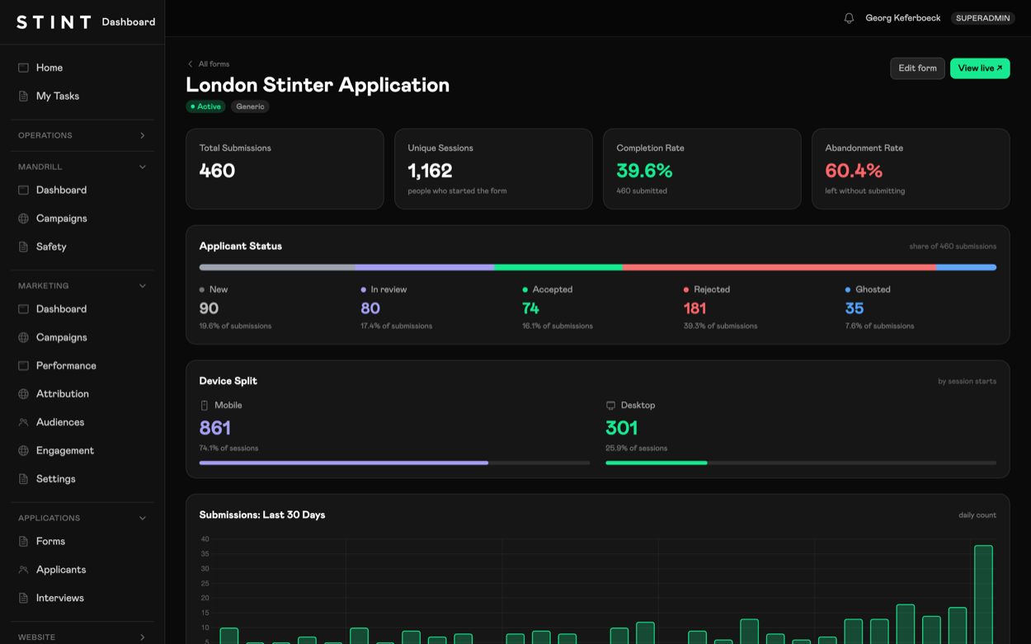The image size is (1031, 644).
Task: Click the Desktop sessions count 301
Action: [622, 428]
